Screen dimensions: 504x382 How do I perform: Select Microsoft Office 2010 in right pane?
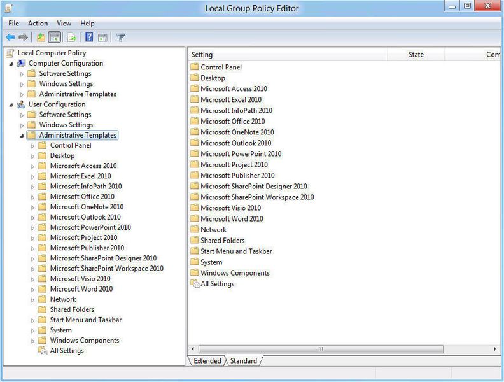click(233, 121)
